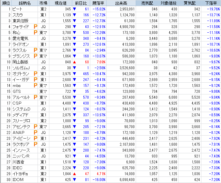Click the volume value 4,900,700
221x183 pixels.
click(x=127, y=27)
